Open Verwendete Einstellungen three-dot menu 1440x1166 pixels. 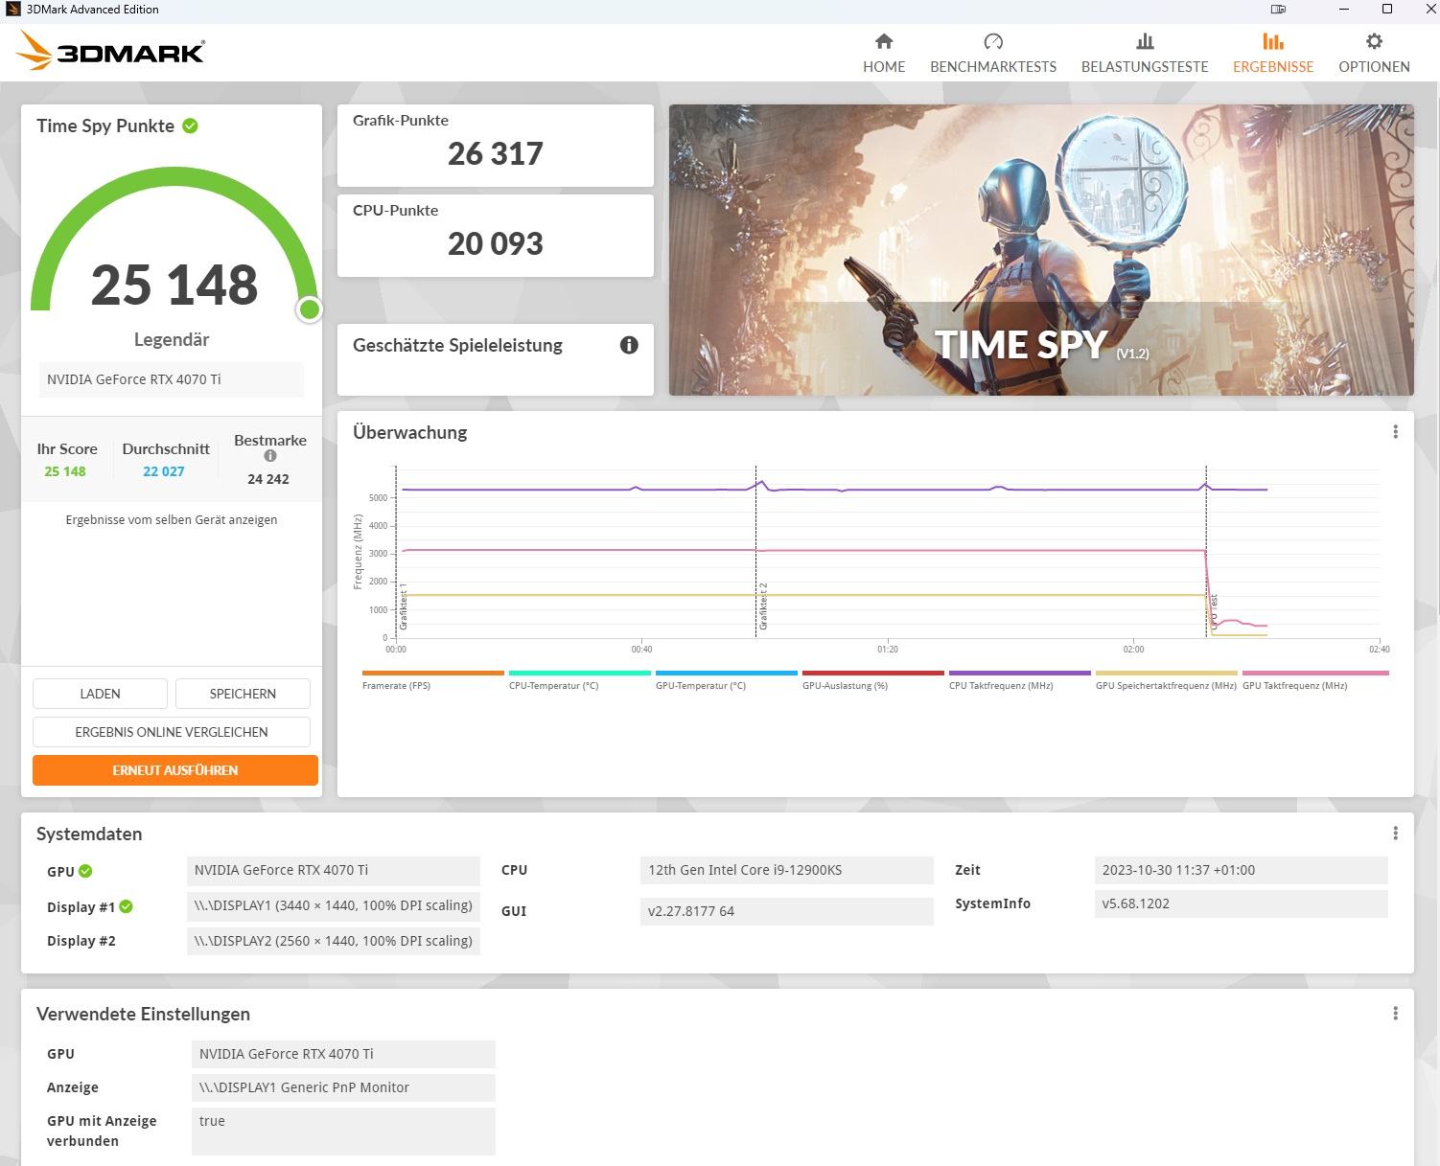click(x=1395, y=1014)
